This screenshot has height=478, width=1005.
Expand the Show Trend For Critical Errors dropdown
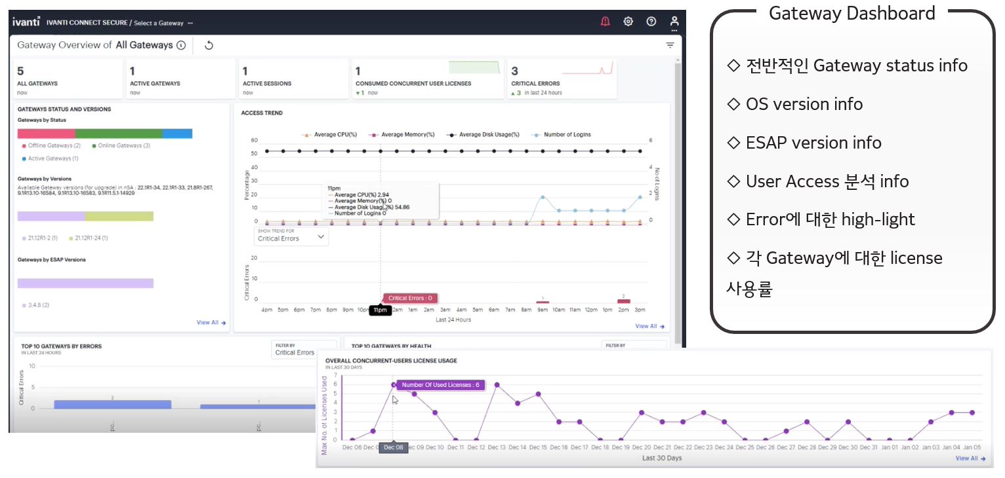tap(292, 236)
